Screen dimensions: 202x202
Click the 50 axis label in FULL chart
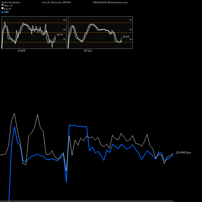pyautogui.click(x=130, y=30)
